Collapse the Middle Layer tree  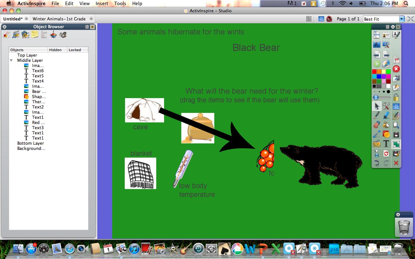[11, 60]
